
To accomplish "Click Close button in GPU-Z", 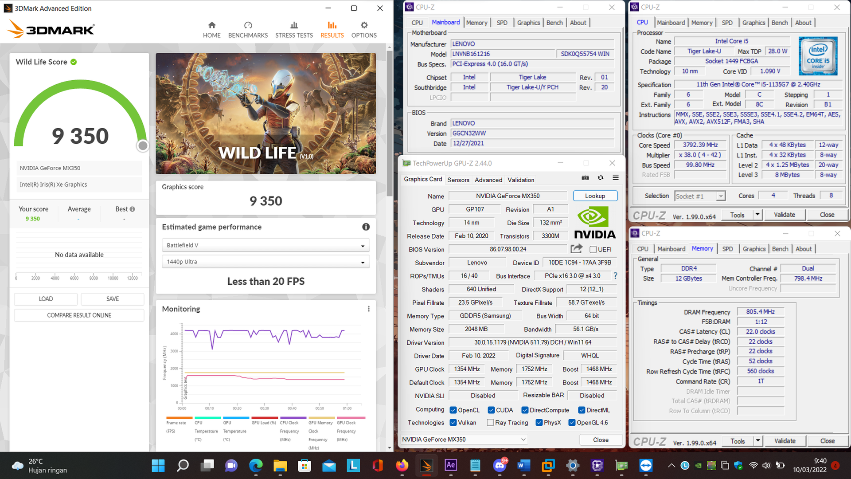I will (x=601, y=440).
